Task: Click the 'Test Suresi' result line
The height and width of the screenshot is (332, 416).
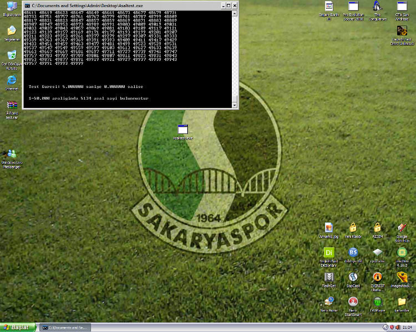Action: click(x=85, y=86)
